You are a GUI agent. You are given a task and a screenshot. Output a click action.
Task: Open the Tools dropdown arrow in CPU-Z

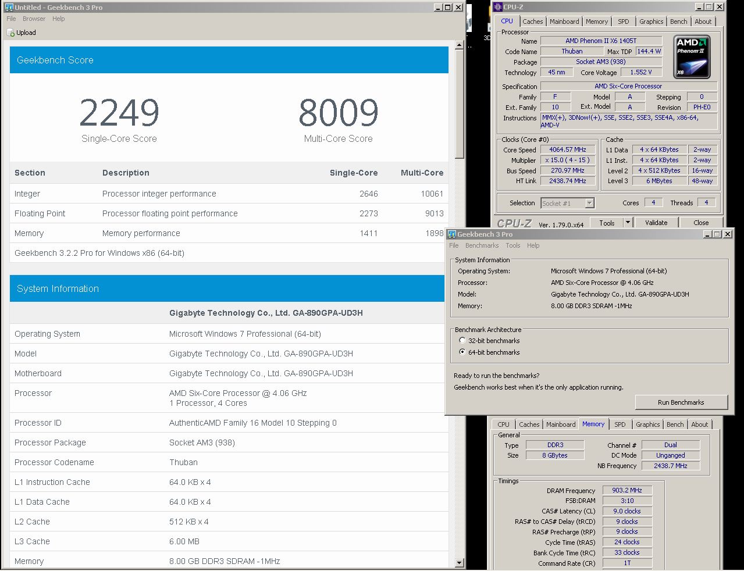(627, 223)
